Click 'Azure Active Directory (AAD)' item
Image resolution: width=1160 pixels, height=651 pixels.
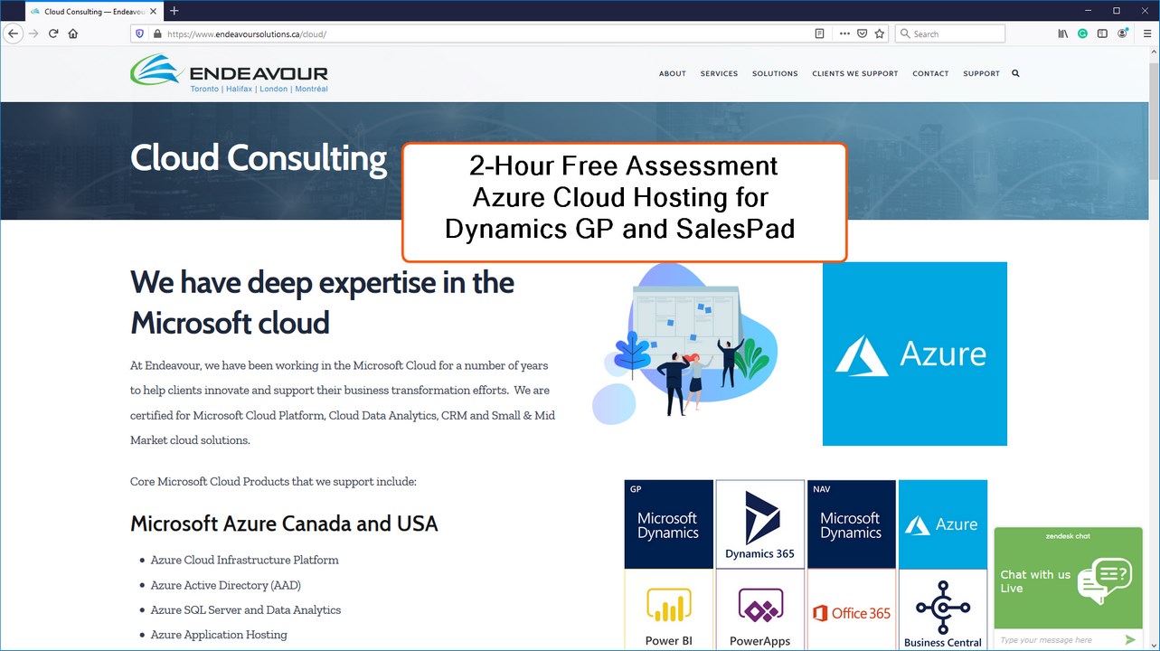tap(225, 585)
